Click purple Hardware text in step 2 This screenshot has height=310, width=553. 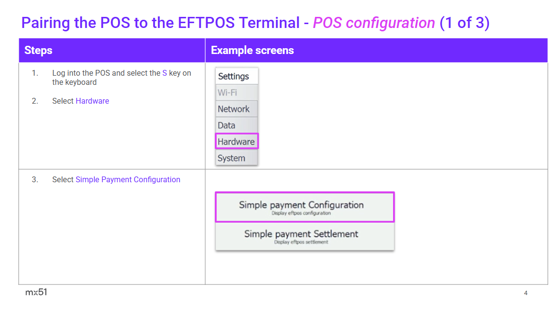tap(92, 101)
